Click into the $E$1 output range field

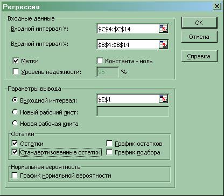tap(128, 99)
